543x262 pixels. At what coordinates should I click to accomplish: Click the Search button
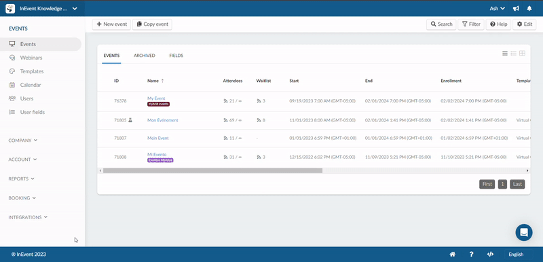pos(441,24)
